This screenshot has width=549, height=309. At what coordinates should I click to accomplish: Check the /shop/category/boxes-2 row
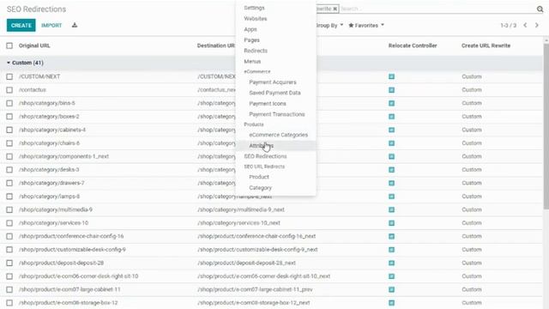pyautogui.click(x=9, y=117)
